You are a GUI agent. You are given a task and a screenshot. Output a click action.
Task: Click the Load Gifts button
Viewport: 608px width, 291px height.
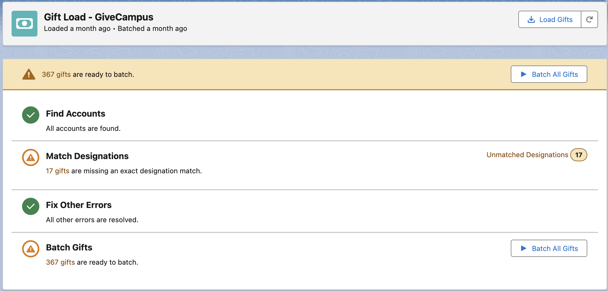[550, 19]
